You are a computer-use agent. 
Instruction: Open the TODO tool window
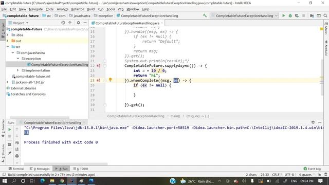click(81, 169)
